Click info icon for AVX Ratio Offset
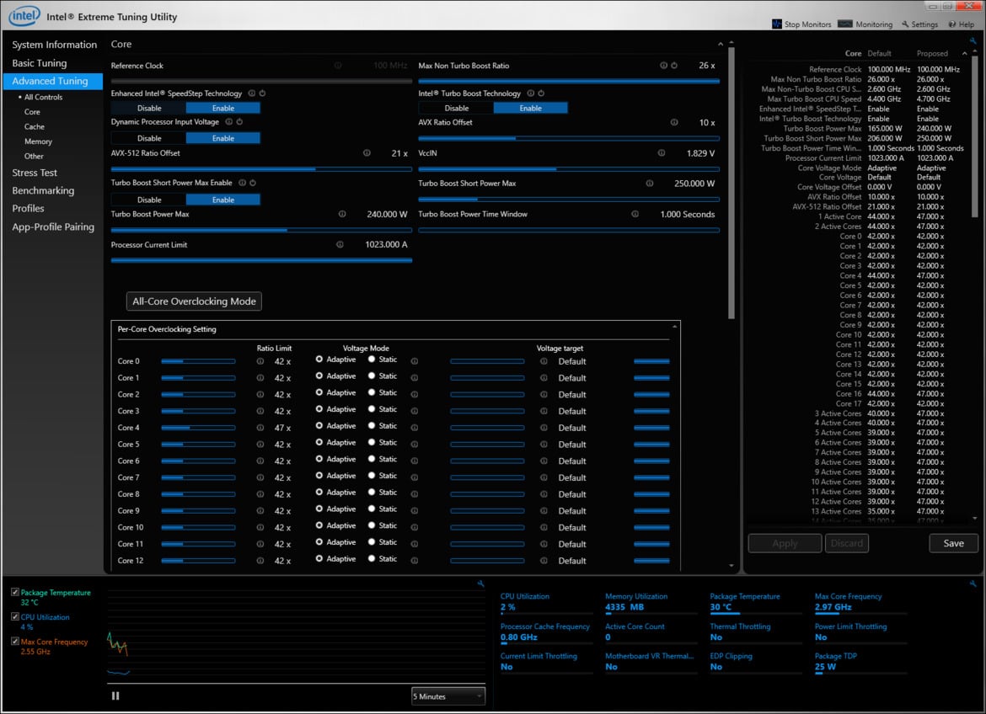The image size is (986, 714). pos(674,123)
